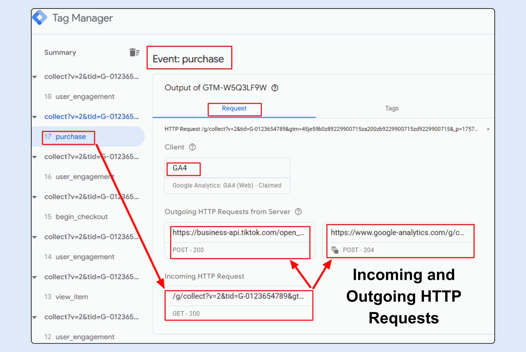Switch to the Request tab

point(234,109)
